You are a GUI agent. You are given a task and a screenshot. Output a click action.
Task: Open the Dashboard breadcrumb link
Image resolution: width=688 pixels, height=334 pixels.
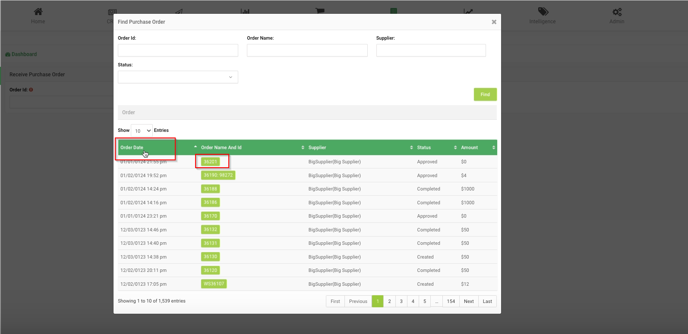21,54
